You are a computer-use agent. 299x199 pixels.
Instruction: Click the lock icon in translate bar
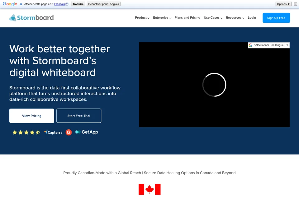(21, 4)
